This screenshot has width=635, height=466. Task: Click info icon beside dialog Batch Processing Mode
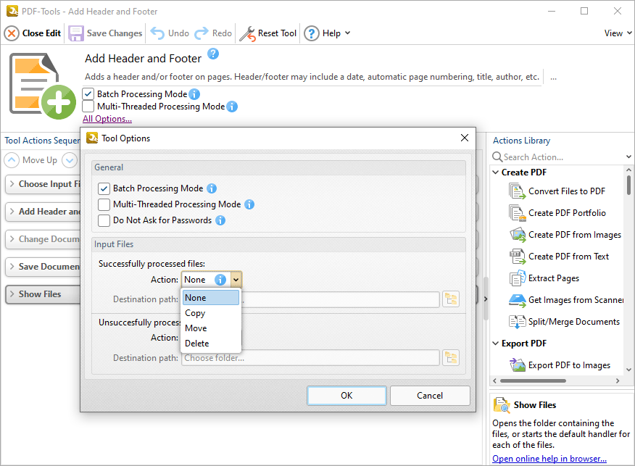212,188
